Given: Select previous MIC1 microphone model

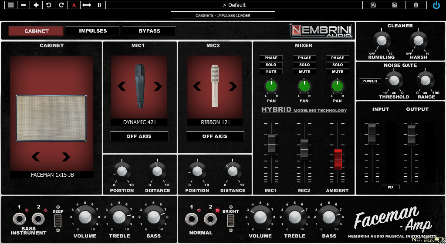Looking at the screenshot, I should 122,86.
